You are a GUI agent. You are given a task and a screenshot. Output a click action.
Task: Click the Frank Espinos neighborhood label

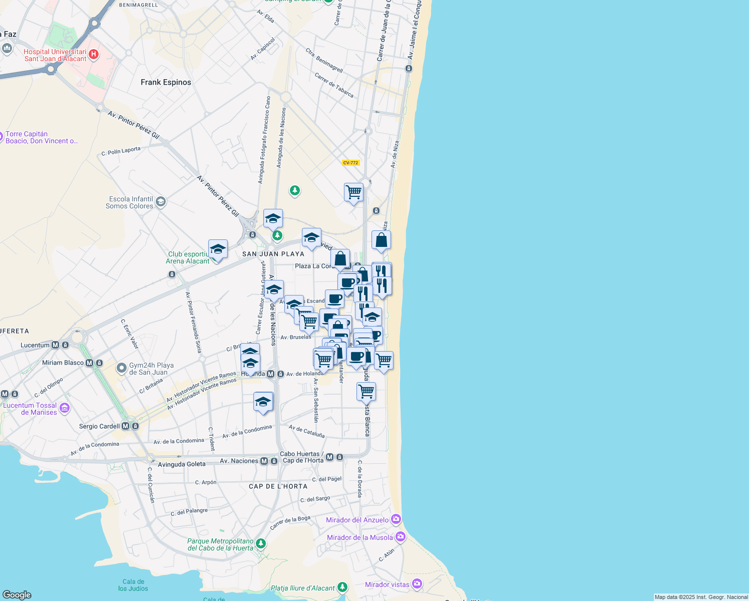click(166, 82)
